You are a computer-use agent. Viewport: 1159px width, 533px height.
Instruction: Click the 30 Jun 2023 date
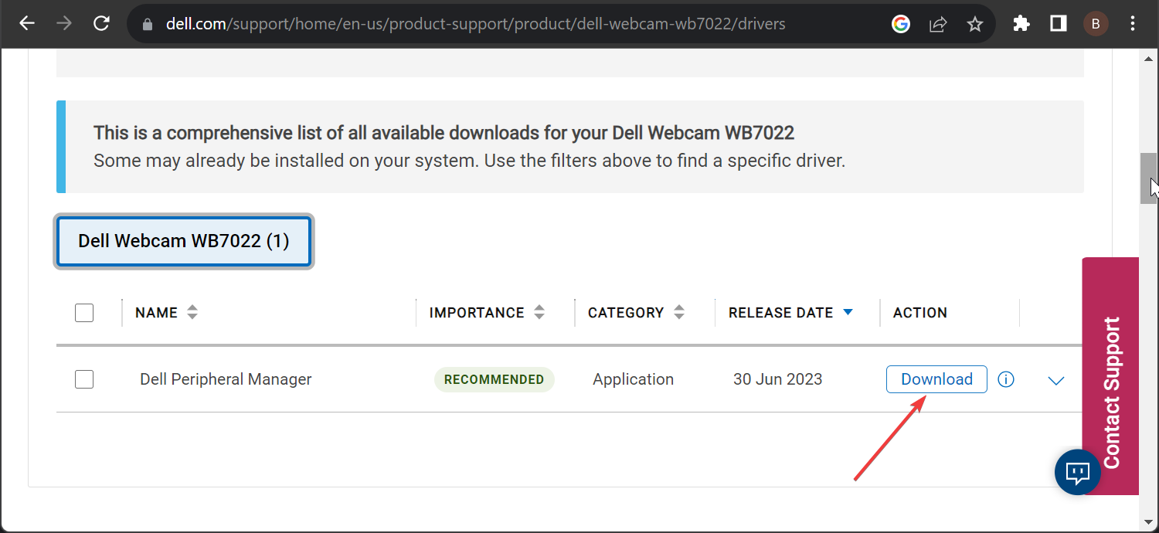[777, 379]
